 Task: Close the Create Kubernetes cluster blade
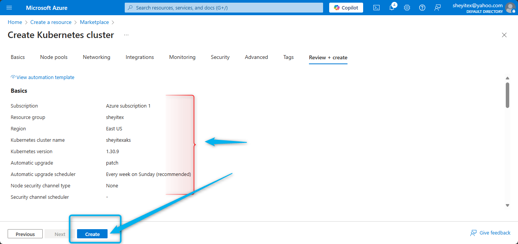click(504, 35)
